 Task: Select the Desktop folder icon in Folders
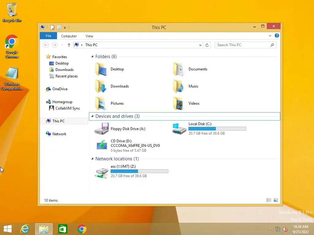pyautogui.click(x=101, y=69)
